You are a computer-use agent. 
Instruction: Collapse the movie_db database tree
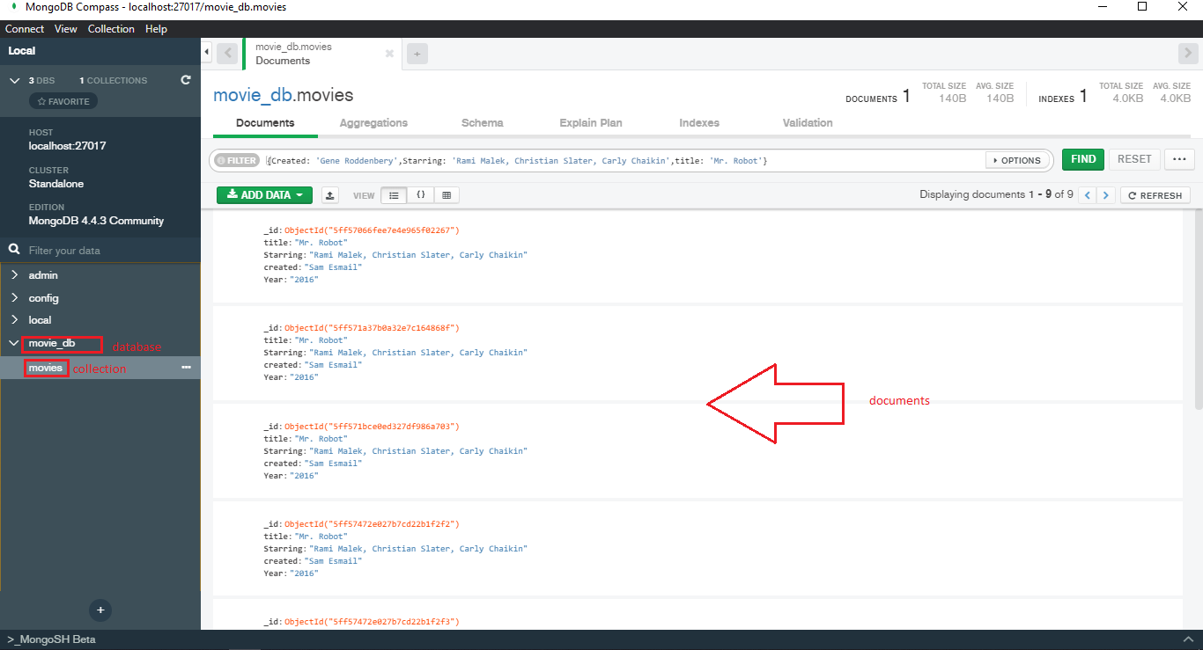tap(14, 343)
